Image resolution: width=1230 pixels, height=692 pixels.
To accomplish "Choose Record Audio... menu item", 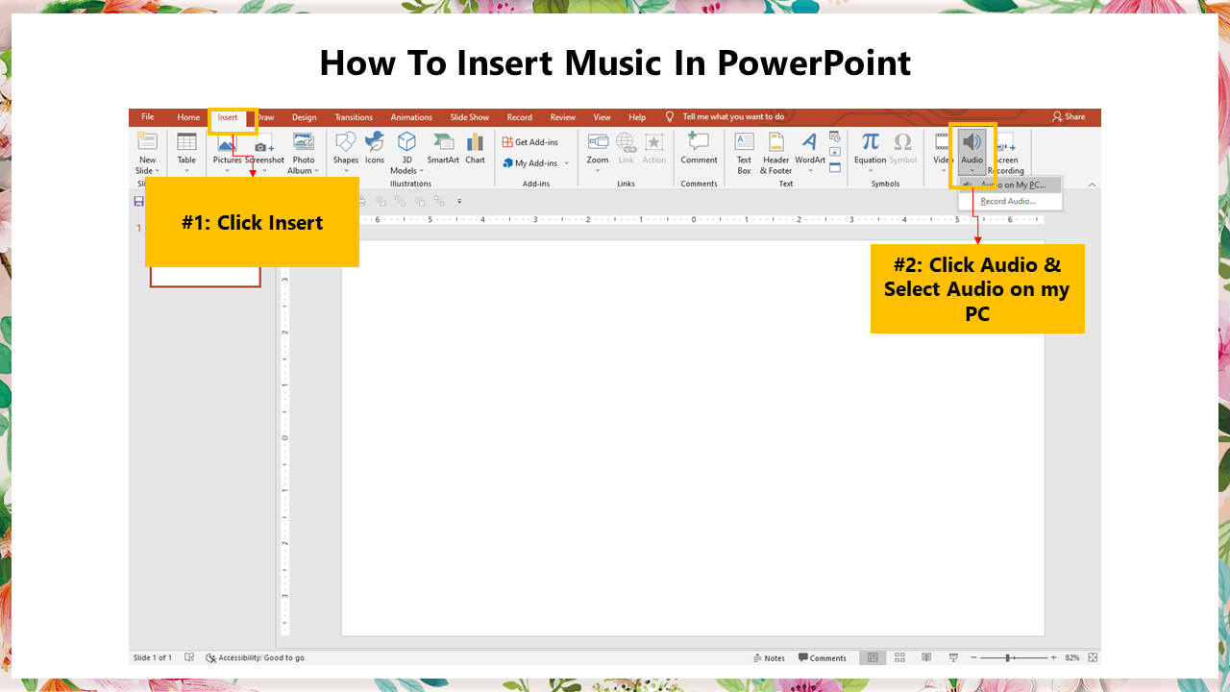I will coord(1010,201).
